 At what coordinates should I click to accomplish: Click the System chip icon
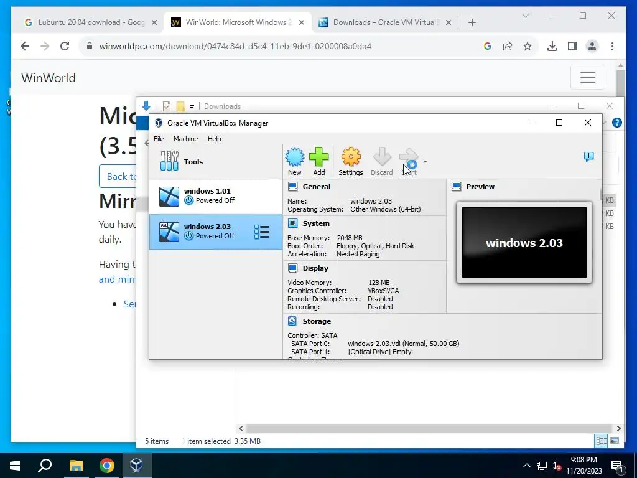[292, 223]
